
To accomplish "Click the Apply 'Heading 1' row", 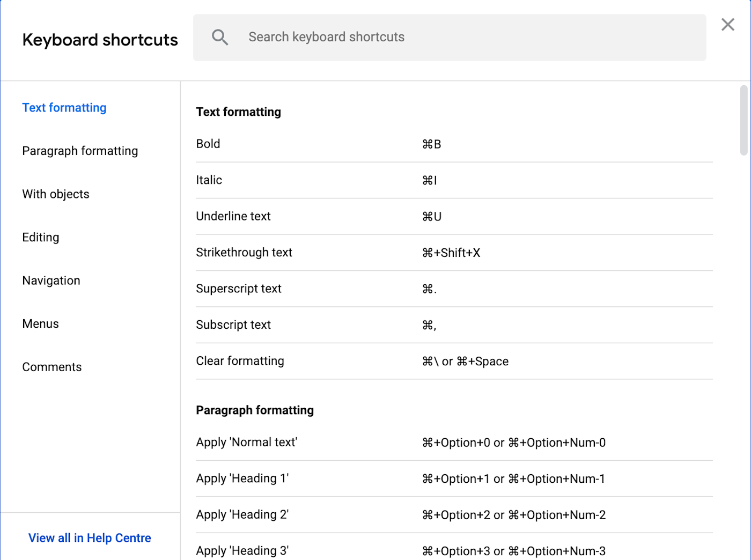I will [x=454, y=478].
